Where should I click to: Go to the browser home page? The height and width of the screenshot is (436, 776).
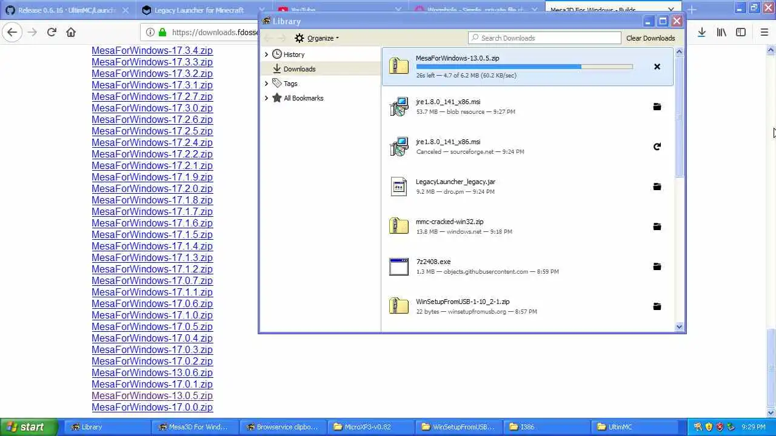click(71, 32)
